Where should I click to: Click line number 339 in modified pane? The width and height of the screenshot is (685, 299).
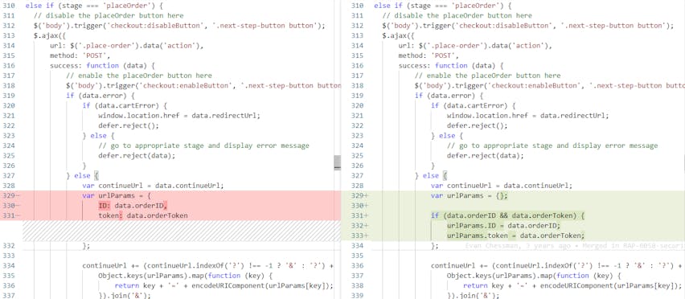tap(358, 296)
